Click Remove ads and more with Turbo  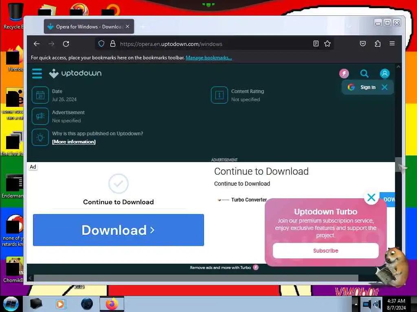coord(224,267)
